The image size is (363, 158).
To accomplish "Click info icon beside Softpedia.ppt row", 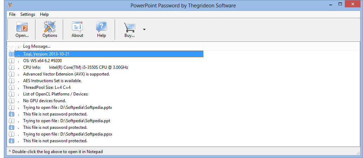I will click(x=12, y=121).
